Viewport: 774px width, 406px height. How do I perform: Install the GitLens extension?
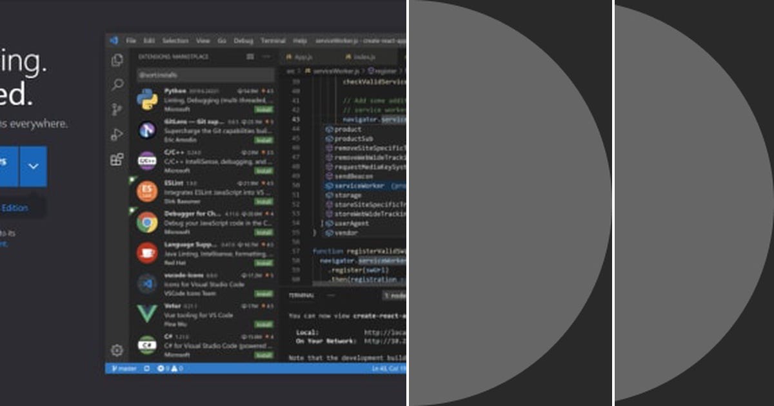click(x=263, y=140)
